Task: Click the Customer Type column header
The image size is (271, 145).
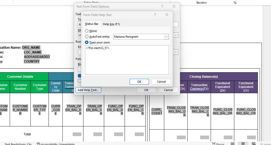Action: (x=40, y=87)
